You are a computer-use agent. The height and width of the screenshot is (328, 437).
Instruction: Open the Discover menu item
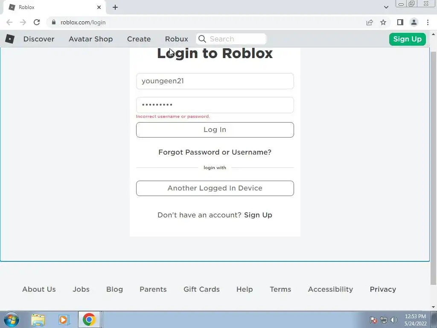39,39
